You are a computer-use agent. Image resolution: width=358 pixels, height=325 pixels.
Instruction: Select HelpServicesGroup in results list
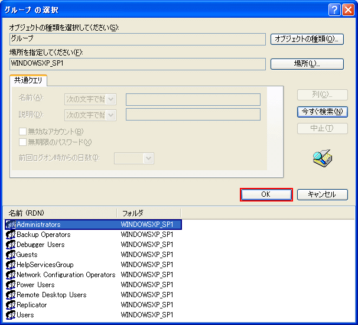[45, 265]
